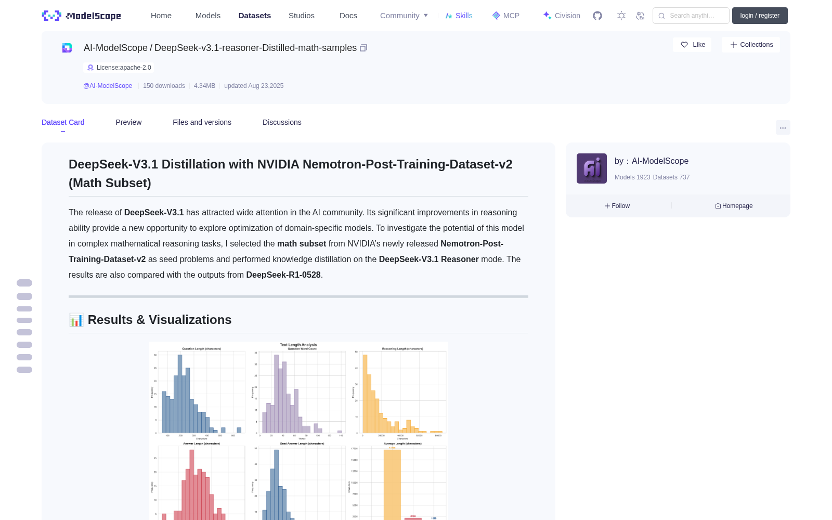Switch language with the translate icon
Viewport: 832px width, 520px height.
(640, 16)
